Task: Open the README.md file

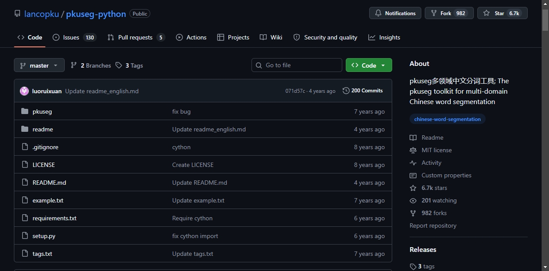Action: [49, 183]
